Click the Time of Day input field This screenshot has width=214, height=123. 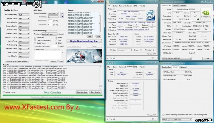(50, 25)
